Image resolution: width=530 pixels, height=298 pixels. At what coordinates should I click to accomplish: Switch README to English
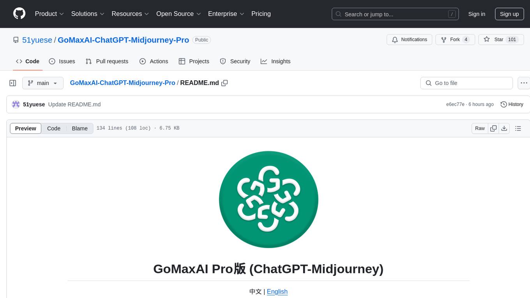277,291
